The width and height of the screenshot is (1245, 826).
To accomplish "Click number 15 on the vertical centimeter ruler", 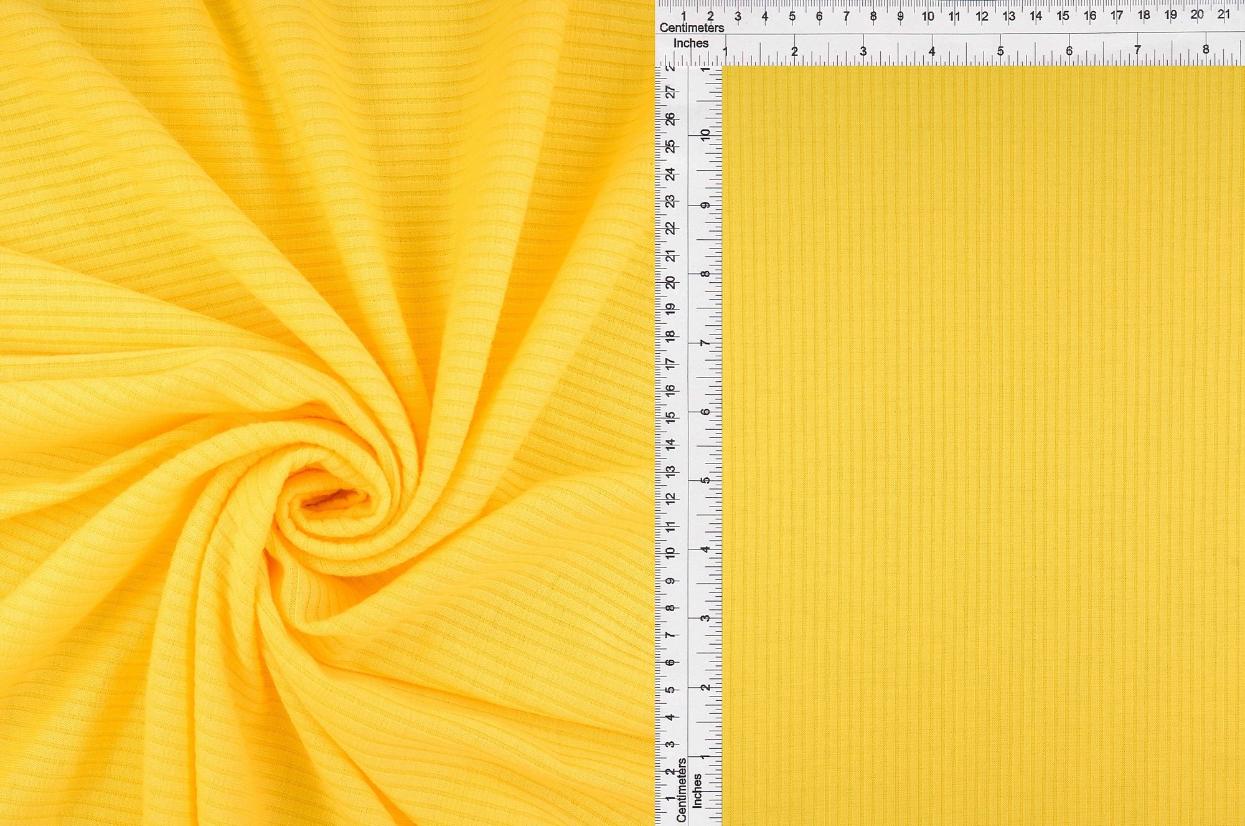I will pos(670,417).
